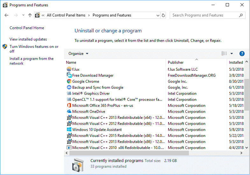Click the f.lux program icon
The height and width of the screenshot is (175, 250).
(x=69, y=69)
